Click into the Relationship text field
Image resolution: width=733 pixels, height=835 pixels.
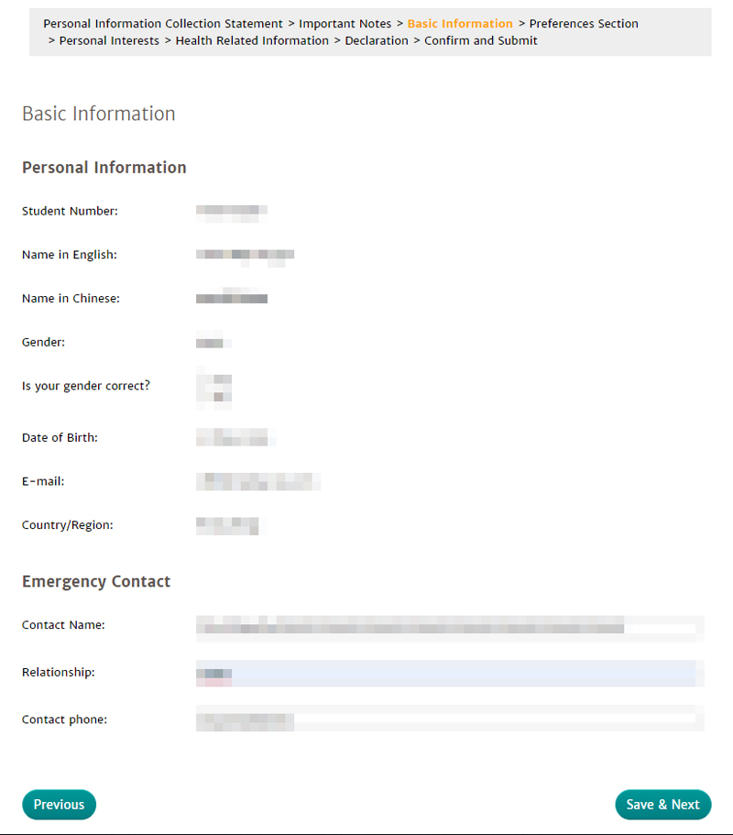(449, 674)
